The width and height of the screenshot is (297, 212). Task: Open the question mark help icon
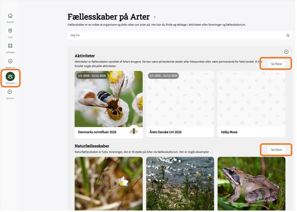click(155, 17)
